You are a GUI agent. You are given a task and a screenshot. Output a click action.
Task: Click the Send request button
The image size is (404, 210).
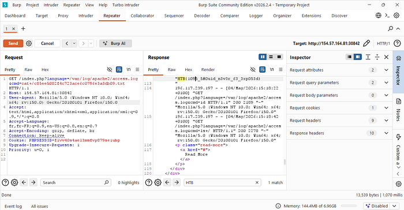(13, 43)
